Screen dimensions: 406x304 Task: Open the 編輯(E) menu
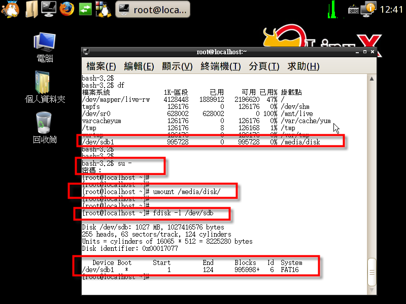click(139, 66)
